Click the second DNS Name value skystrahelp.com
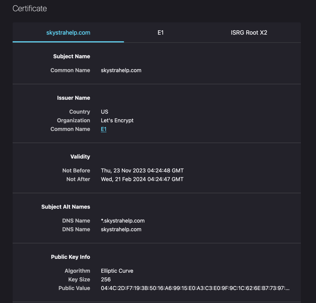The image size is (316, 303). pos(121,229)
